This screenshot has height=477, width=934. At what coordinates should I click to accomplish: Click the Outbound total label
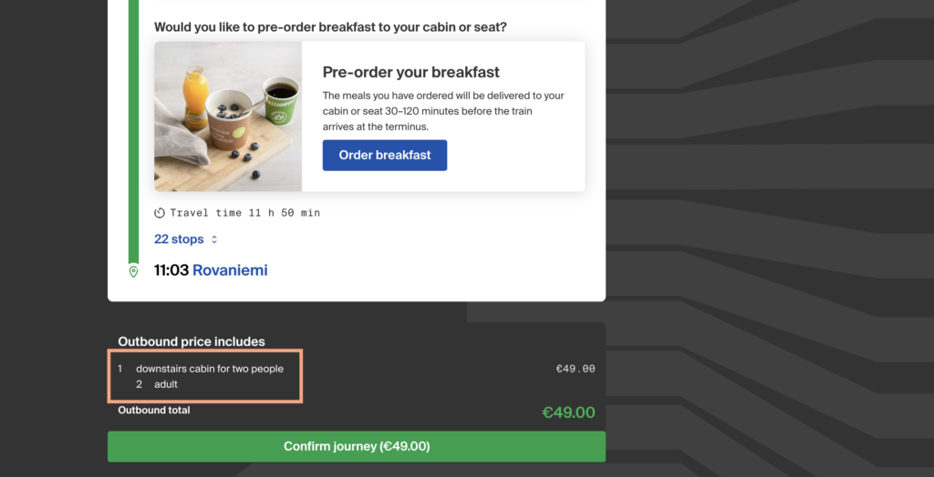[154, 411]
